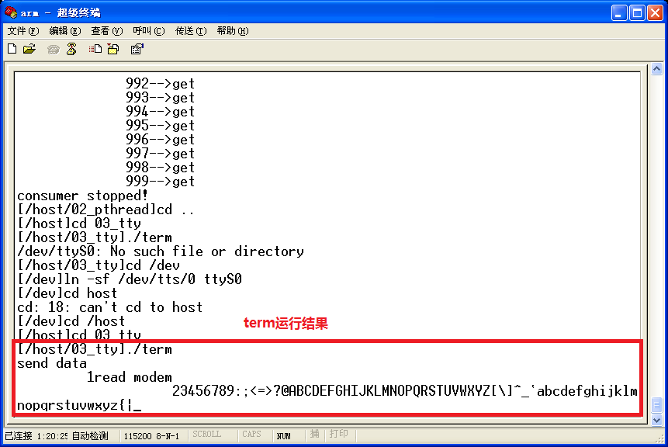Click the 'consumer stopped!' terminal line
The width and height of the screenshot is (668, 447).
tap(83, 196)
